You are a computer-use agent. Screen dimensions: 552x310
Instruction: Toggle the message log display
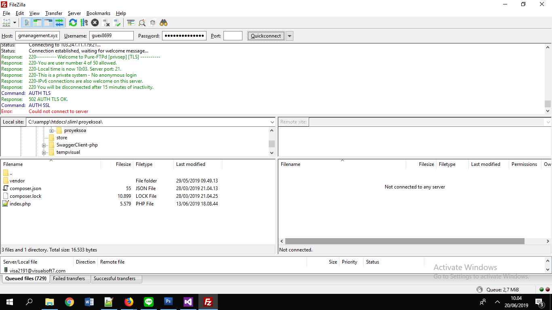click(27, 23)
